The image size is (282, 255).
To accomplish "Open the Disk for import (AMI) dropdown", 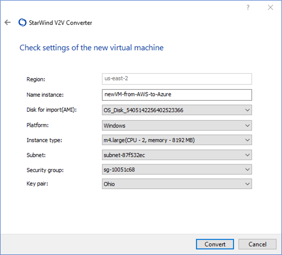I will [177, 110].
